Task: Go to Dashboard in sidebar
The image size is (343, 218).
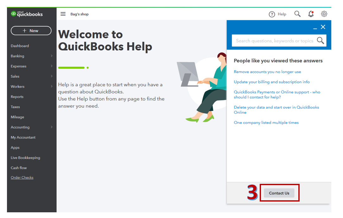Action: 20,46
